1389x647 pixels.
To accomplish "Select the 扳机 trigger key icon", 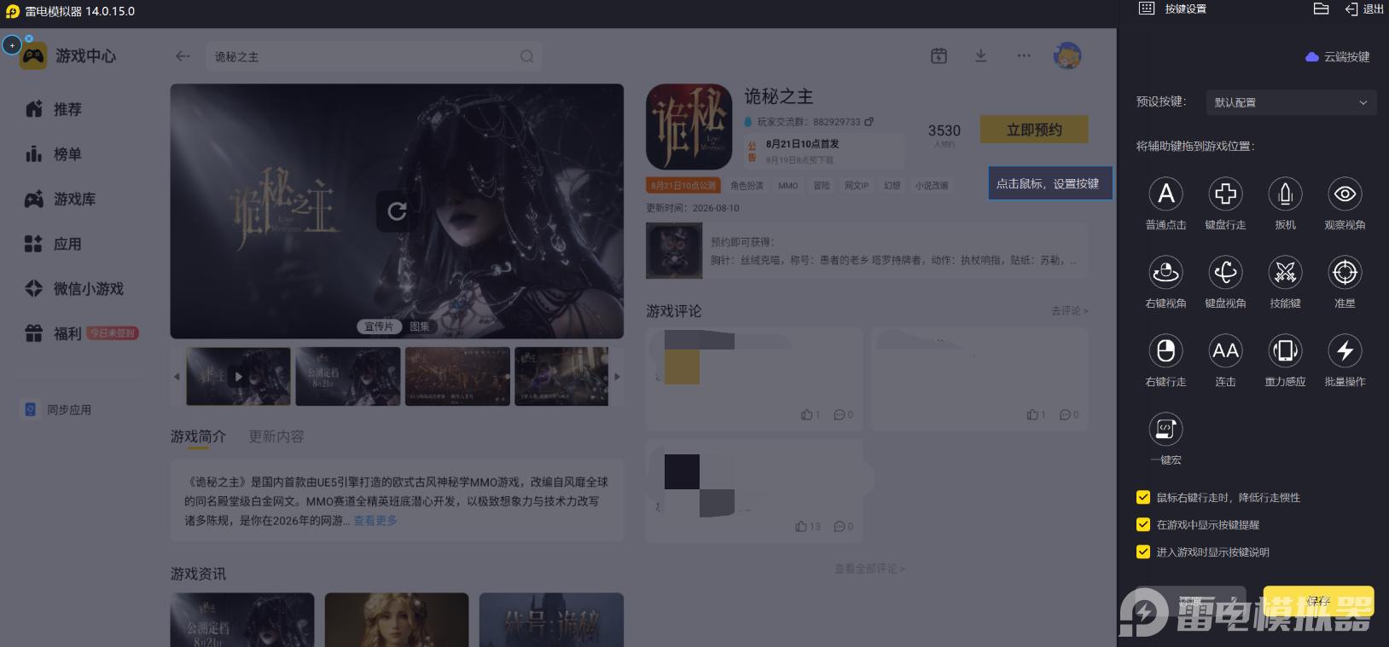I will coord(1285,194).
